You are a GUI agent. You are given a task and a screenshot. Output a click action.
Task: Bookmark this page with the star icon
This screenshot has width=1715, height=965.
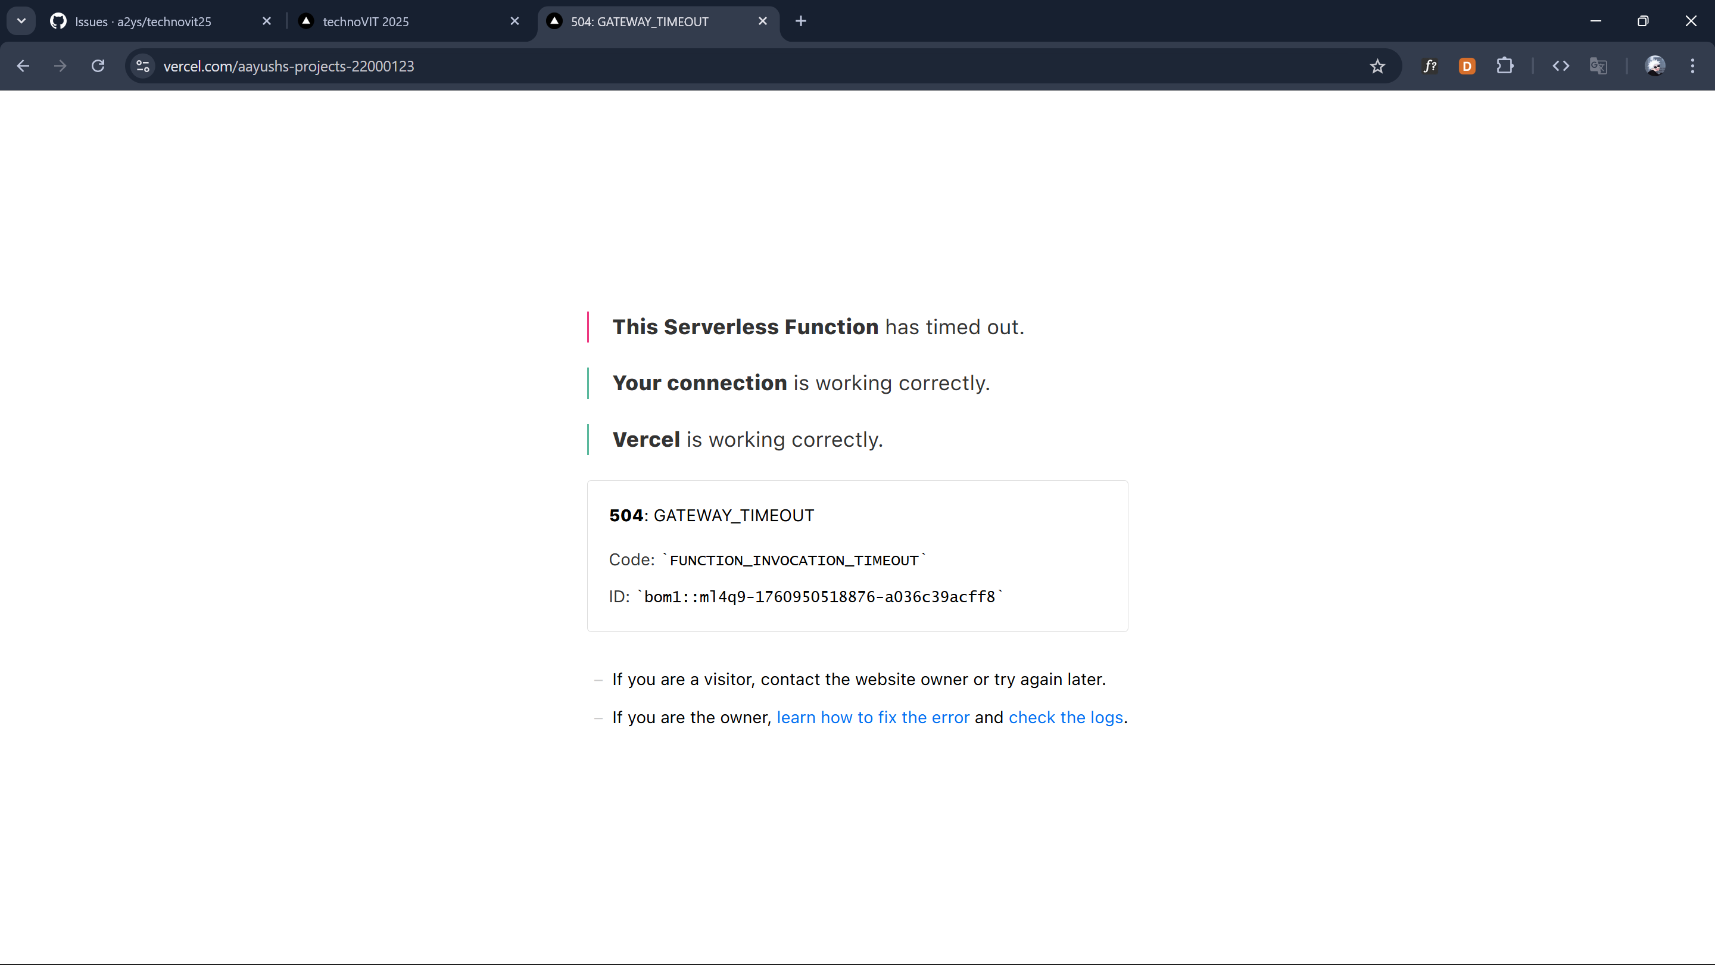1377,66
